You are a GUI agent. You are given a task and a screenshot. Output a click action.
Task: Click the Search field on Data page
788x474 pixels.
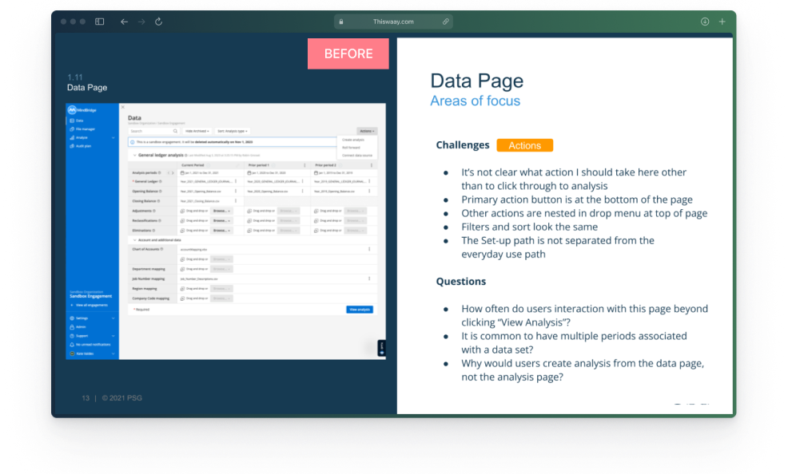click(x=152, y=131)
